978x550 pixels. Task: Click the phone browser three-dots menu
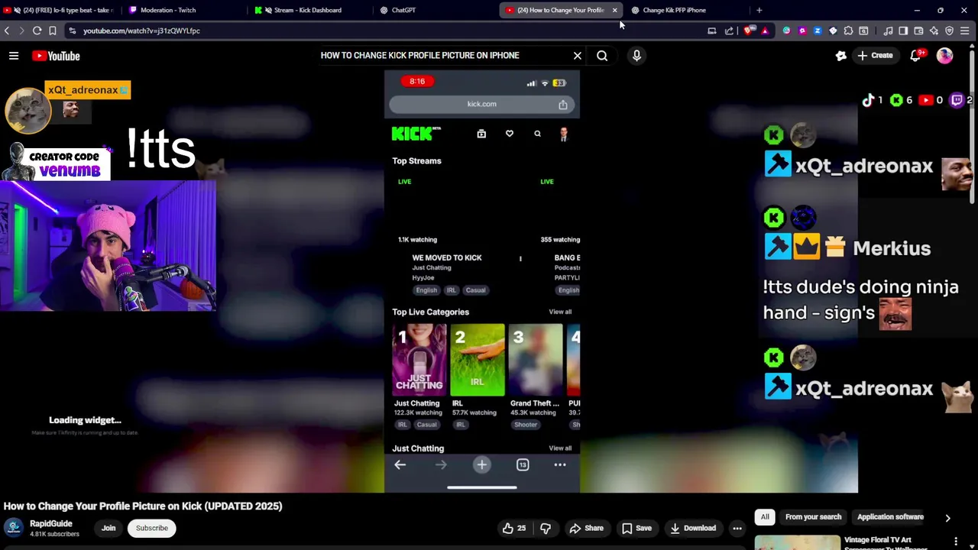pos(560,464)
